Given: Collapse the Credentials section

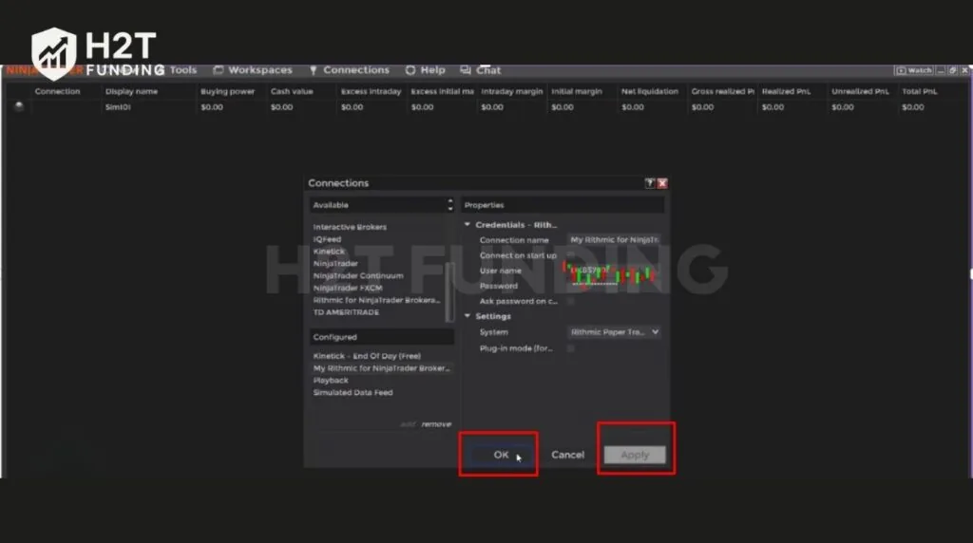Looking at the screenshot, I should click(x=467, y=224).
